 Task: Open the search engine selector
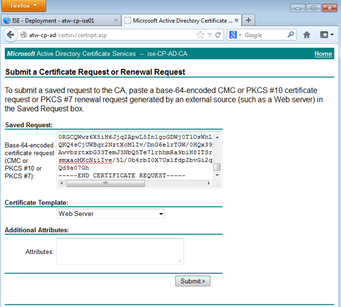coord(235,35)
